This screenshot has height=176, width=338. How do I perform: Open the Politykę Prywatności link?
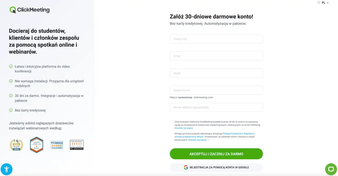[x=233, y=133]
